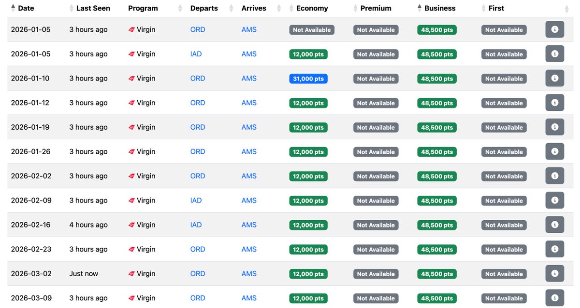Image resolution: width=580 pixels, height=308 pixels.
Task: Select 48,500 pts business badge for 2026-02-09
Action: (x=437, y=201)
